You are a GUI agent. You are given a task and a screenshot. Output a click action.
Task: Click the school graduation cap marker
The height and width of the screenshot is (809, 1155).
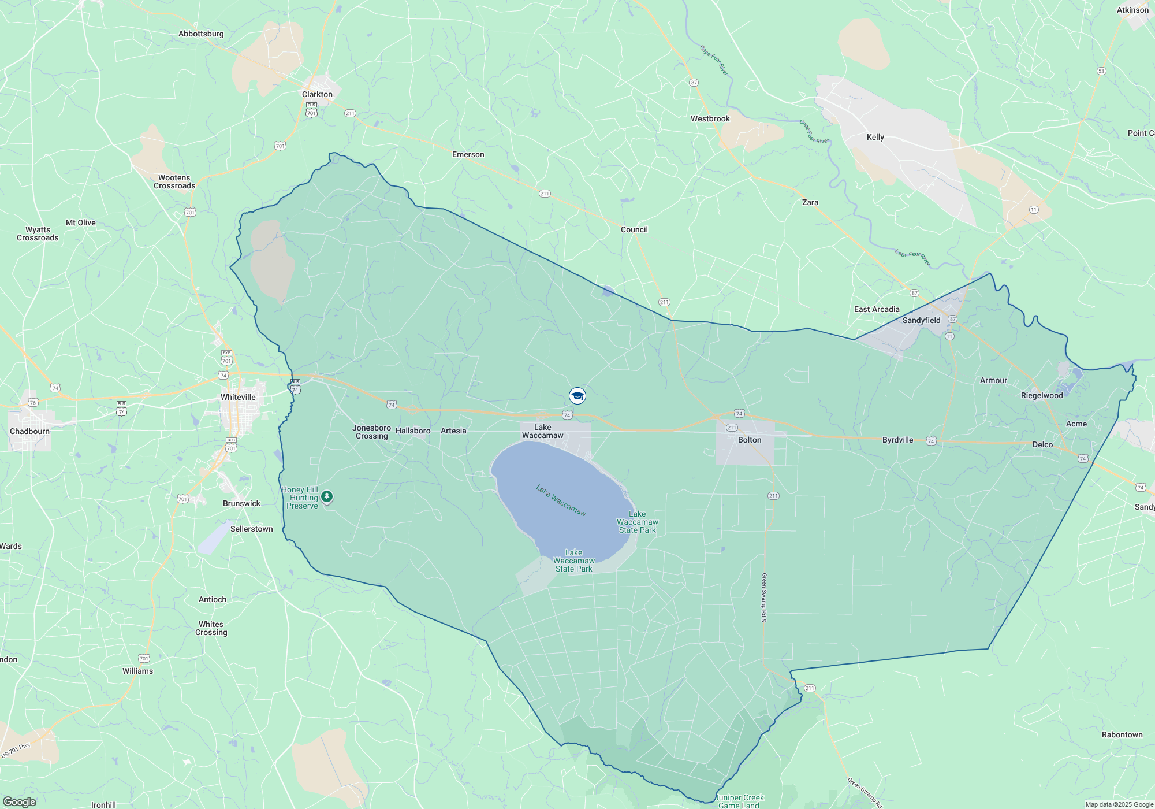pos(577,396)
